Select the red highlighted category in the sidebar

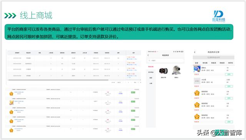151,67
